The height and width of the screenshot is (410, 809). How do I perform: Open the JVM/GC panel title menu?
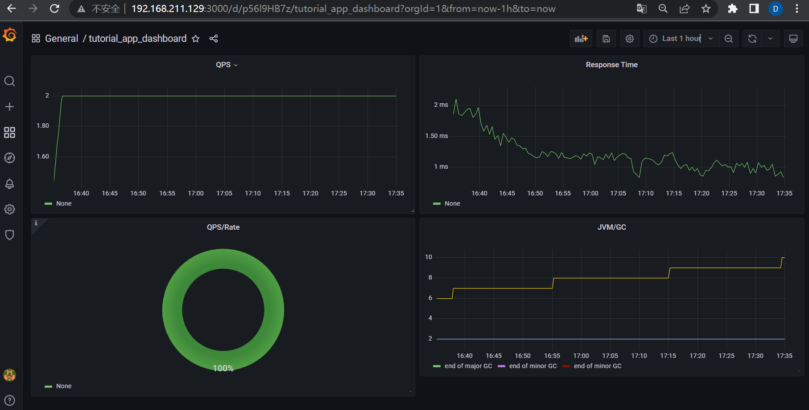click(611, 227)
